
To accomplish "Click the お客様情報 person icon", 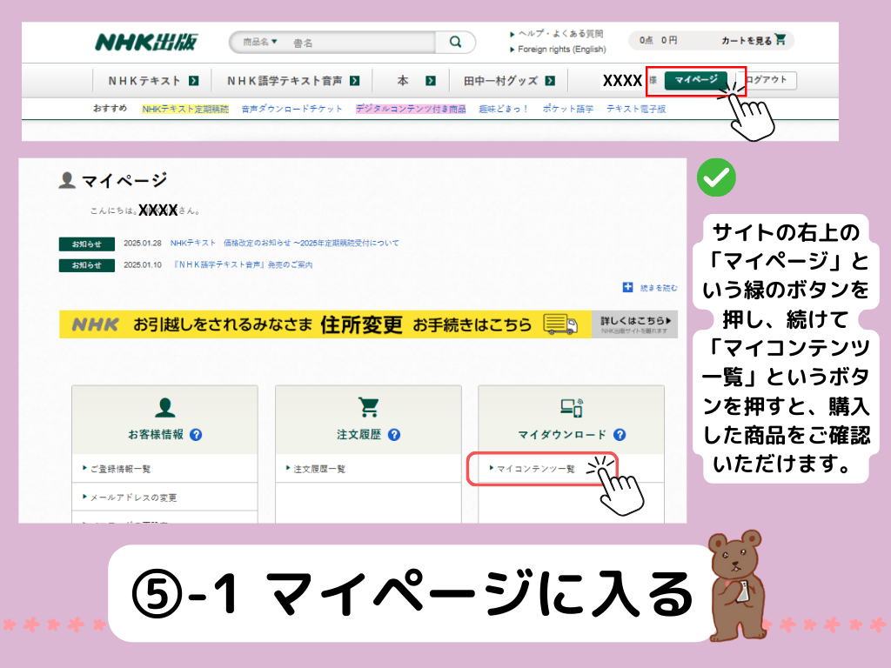I will click(164, 407).
